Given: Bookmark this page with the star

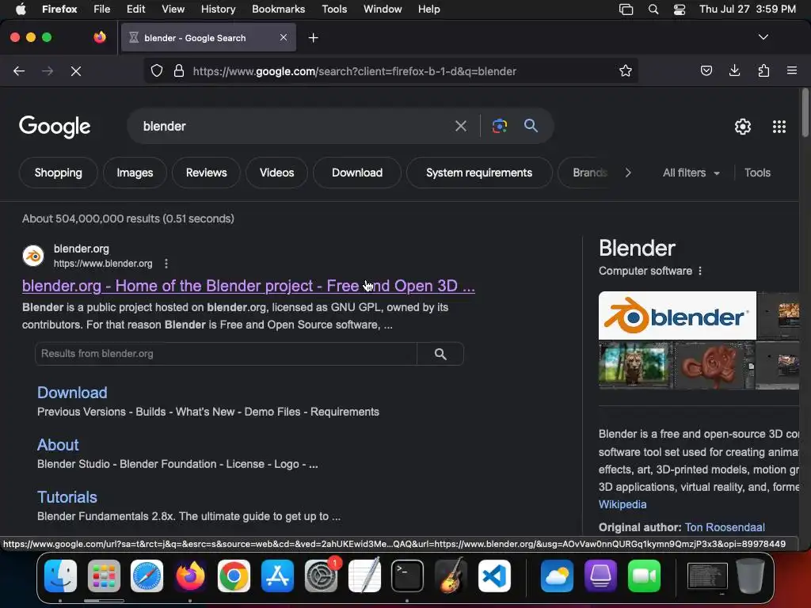Looking at the screenshot, I should click(626, 70).
